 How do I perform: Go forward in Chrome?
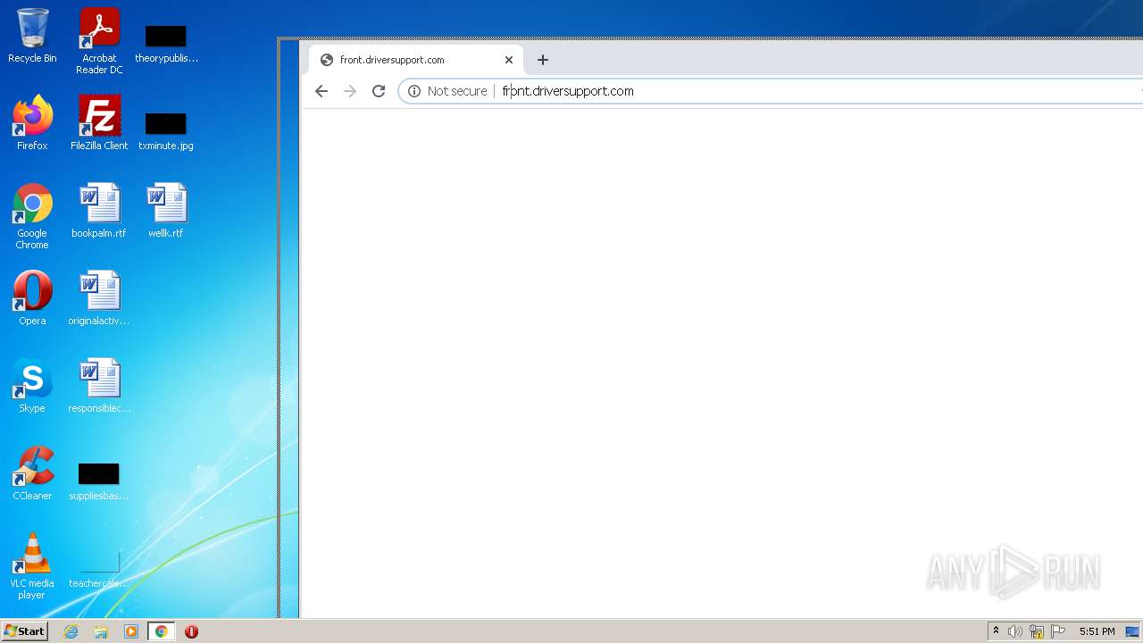pyautogui.click(x=350, y=91)
